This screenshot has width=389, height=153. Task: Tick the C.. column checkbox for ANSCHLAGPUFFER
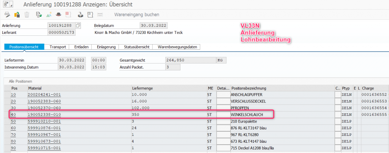[x=337, y=94]
